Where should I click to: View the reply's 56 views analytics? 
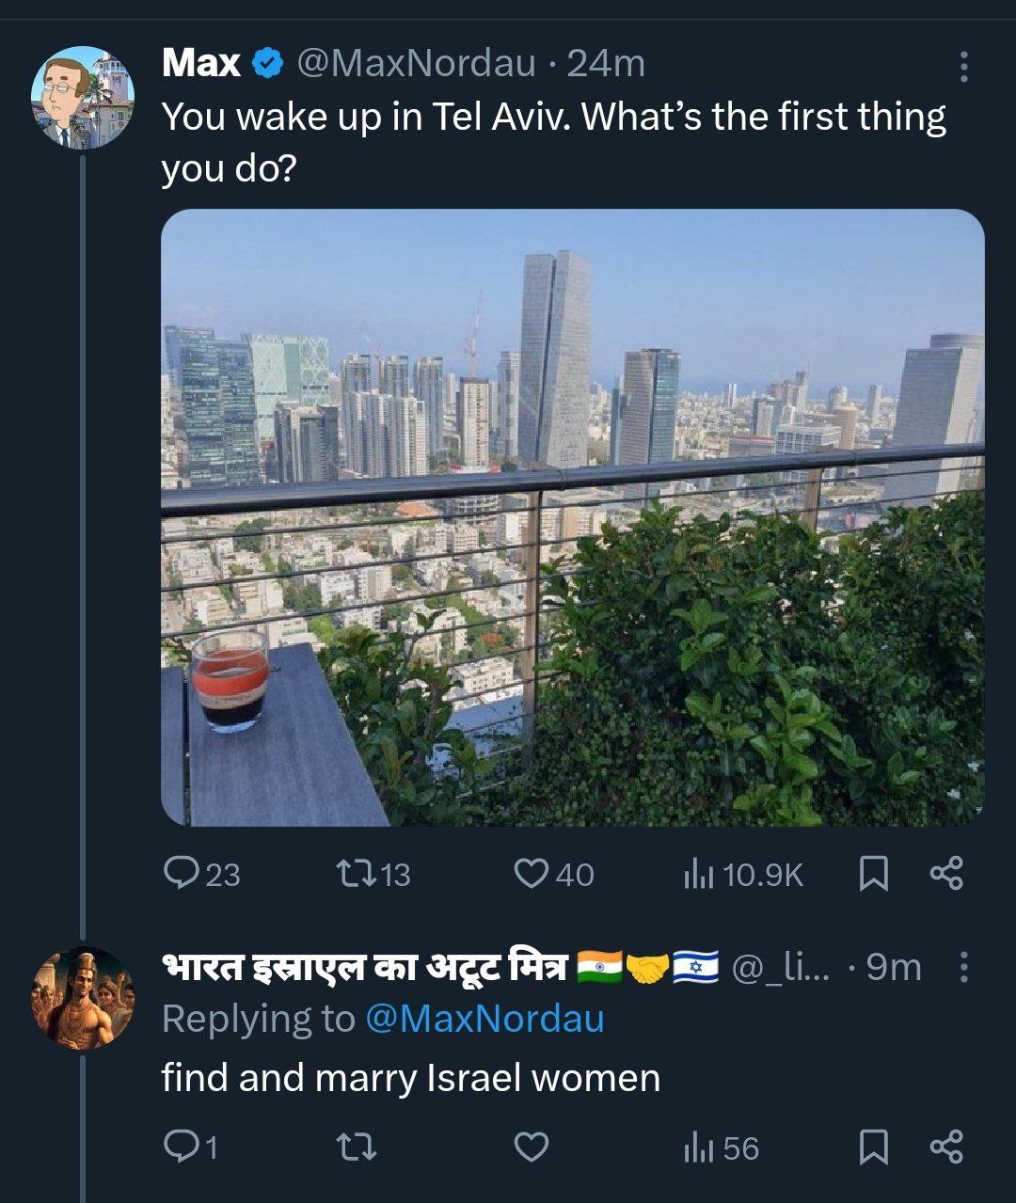click(x=698, y=1148)
